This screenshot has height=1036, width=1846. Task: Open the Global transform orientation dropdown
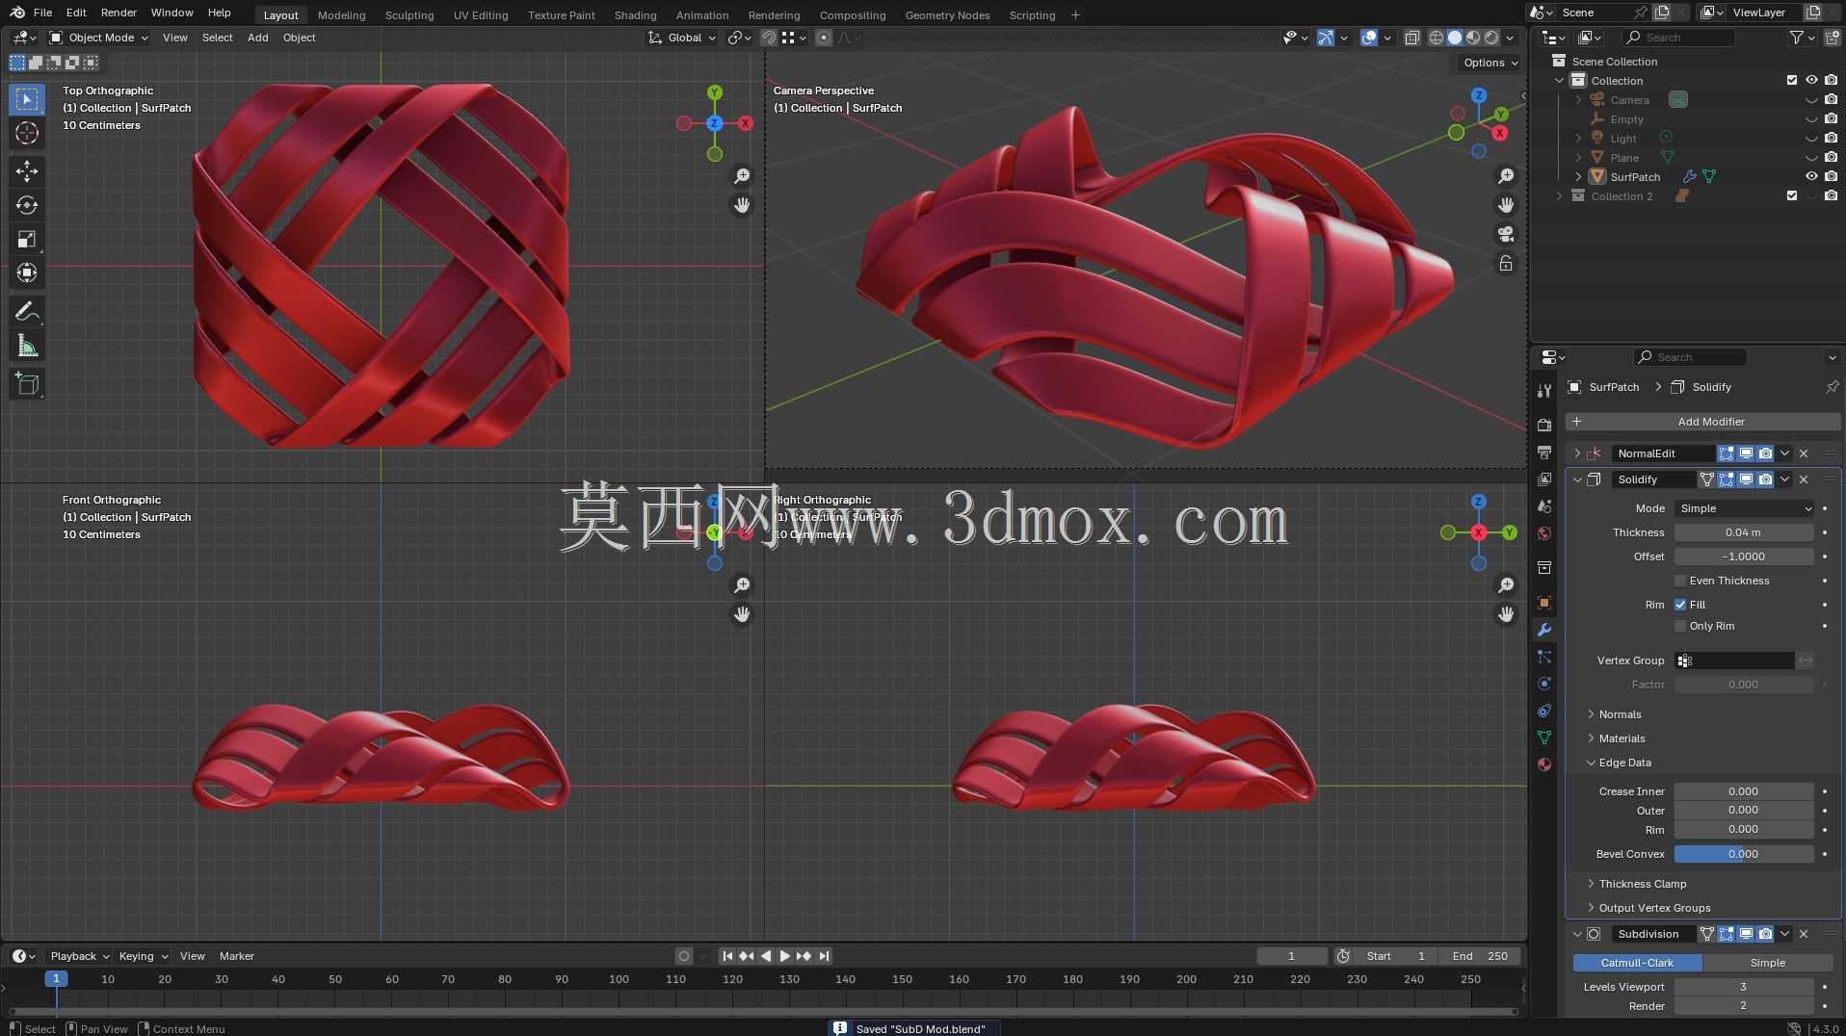(682, 38)
